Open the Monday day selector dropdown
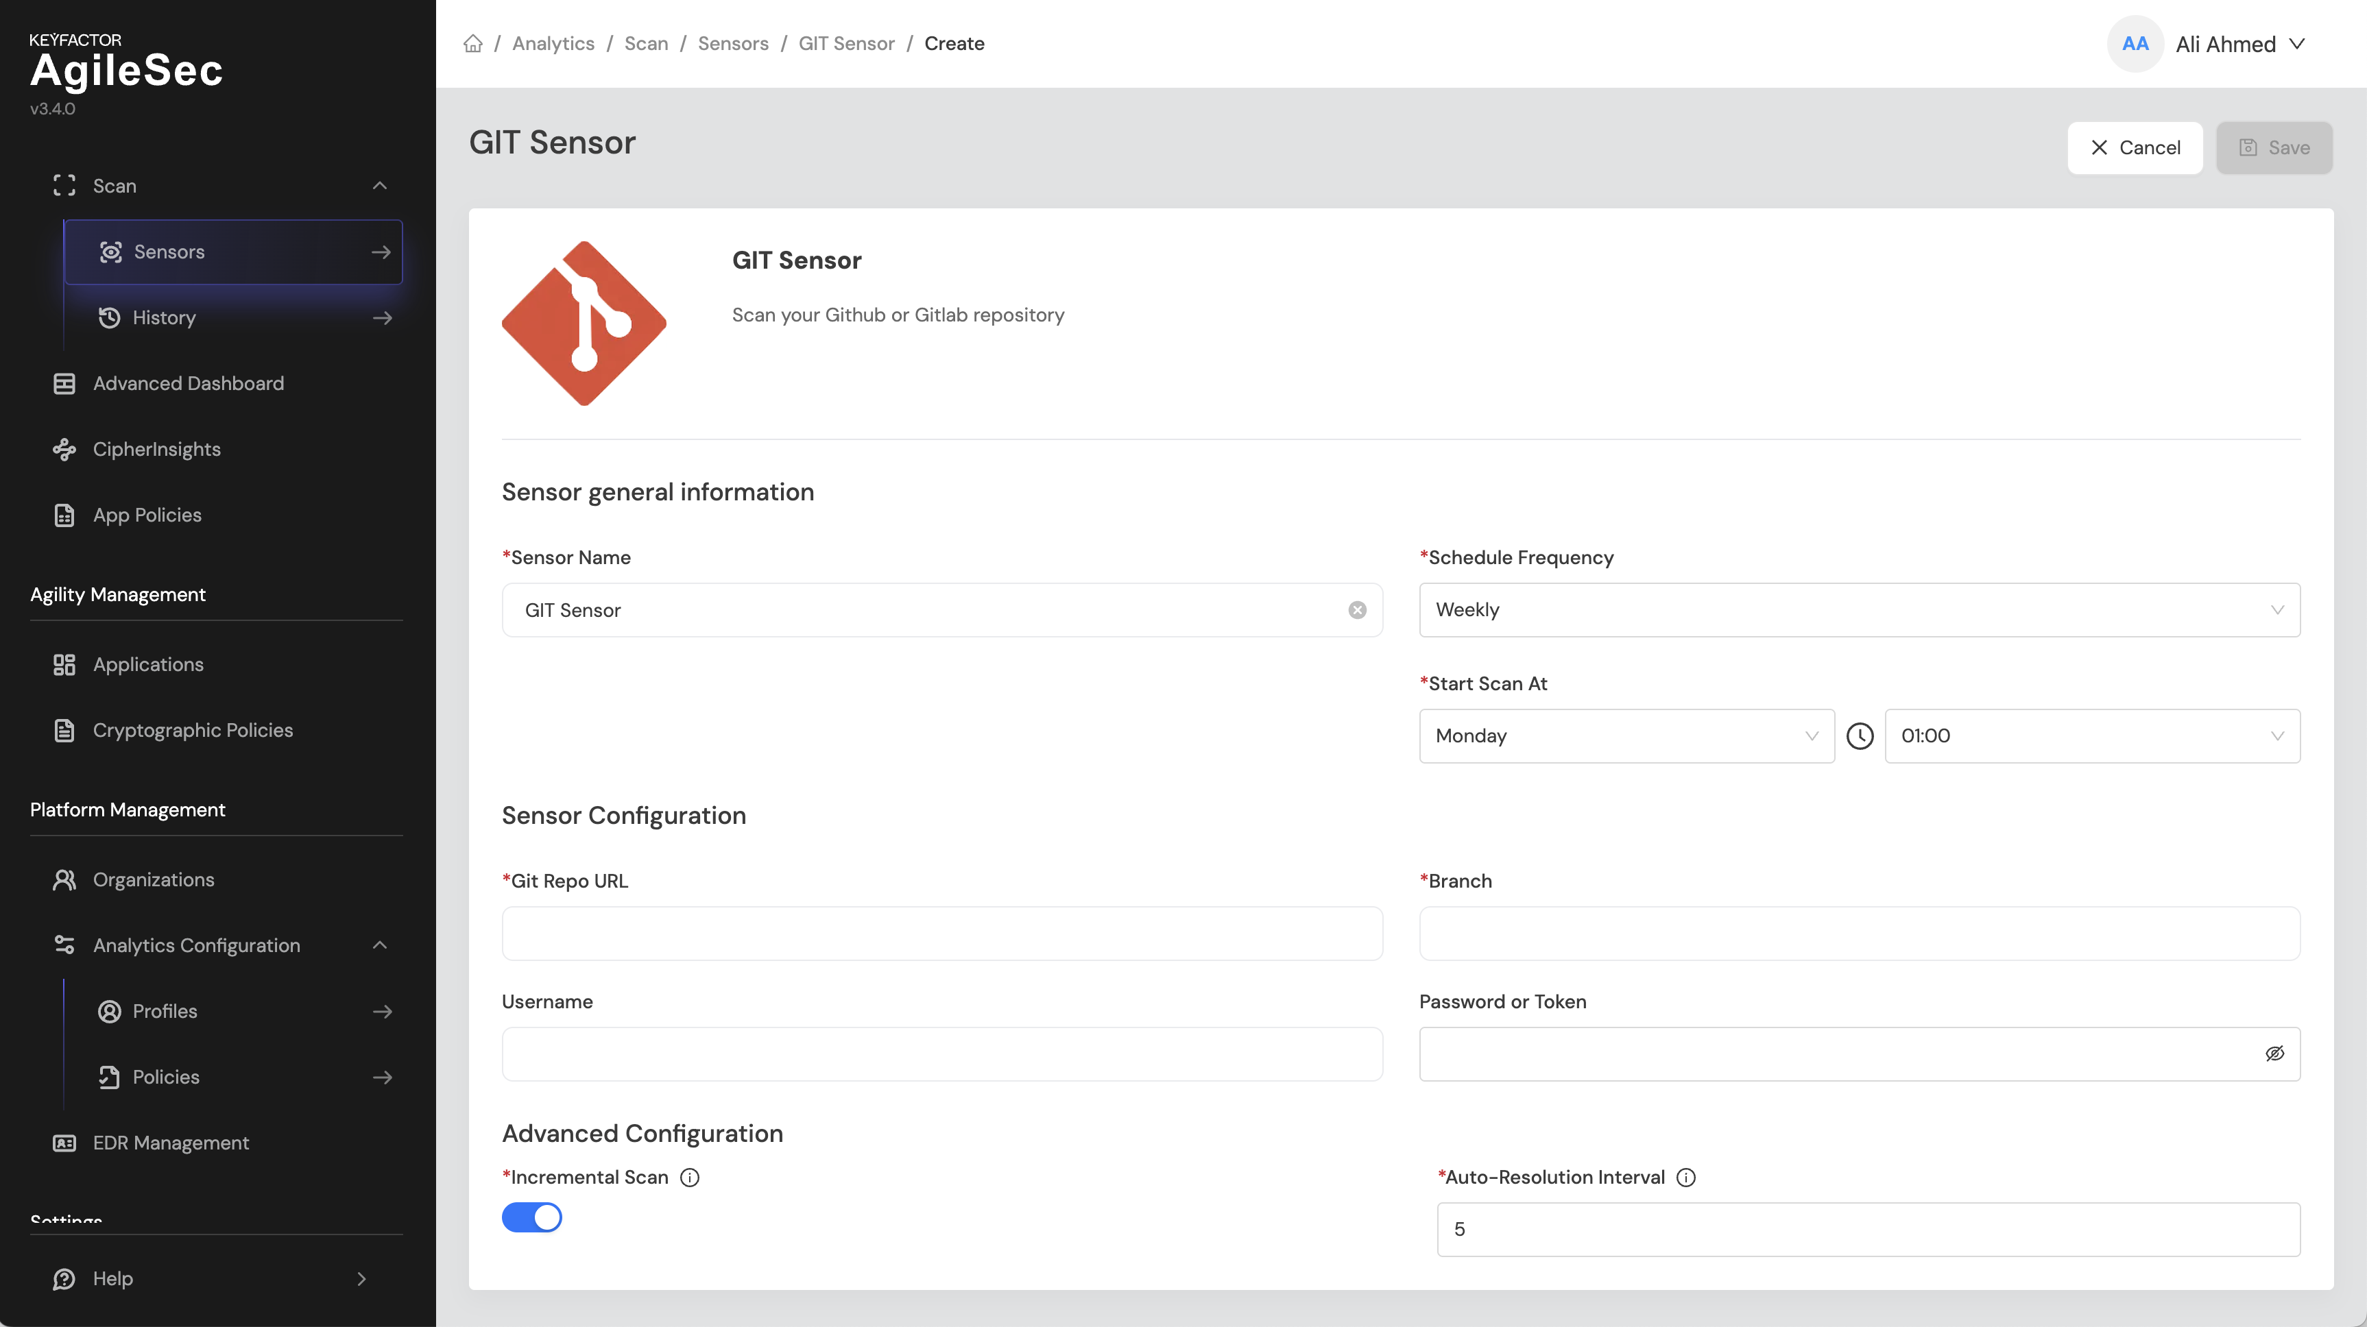The image size is (2367, 1327). (1626, 735)
